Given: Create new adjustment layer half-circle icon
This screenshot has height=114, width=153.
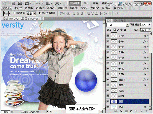Looking at the screenshot, I should (131, 111).
